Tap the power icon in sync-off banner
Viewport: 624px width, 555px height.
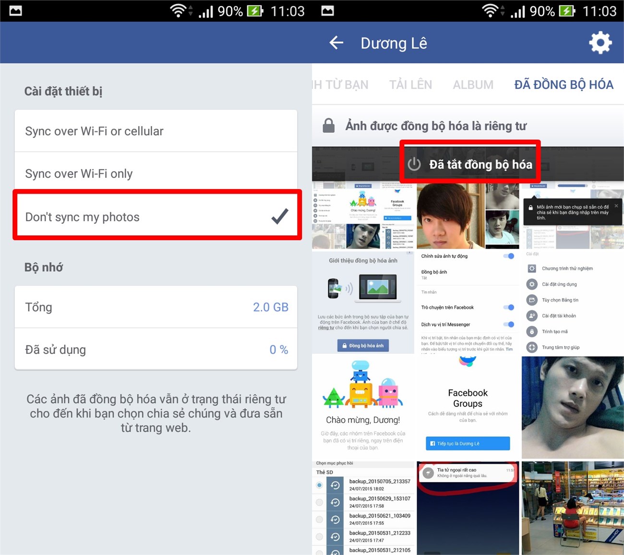(x=414, y=164)
